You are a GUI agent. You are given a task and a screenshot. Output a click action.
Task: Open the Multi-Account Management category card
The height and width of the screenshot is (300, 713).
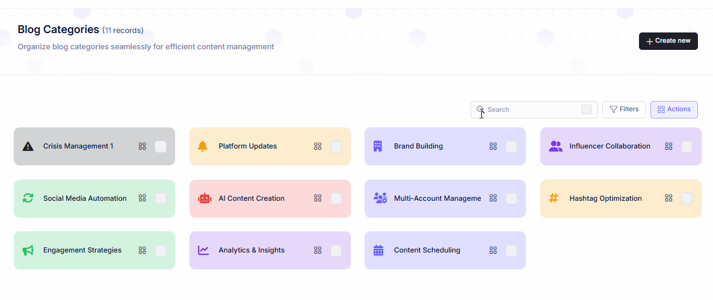[x=437, y=198]
